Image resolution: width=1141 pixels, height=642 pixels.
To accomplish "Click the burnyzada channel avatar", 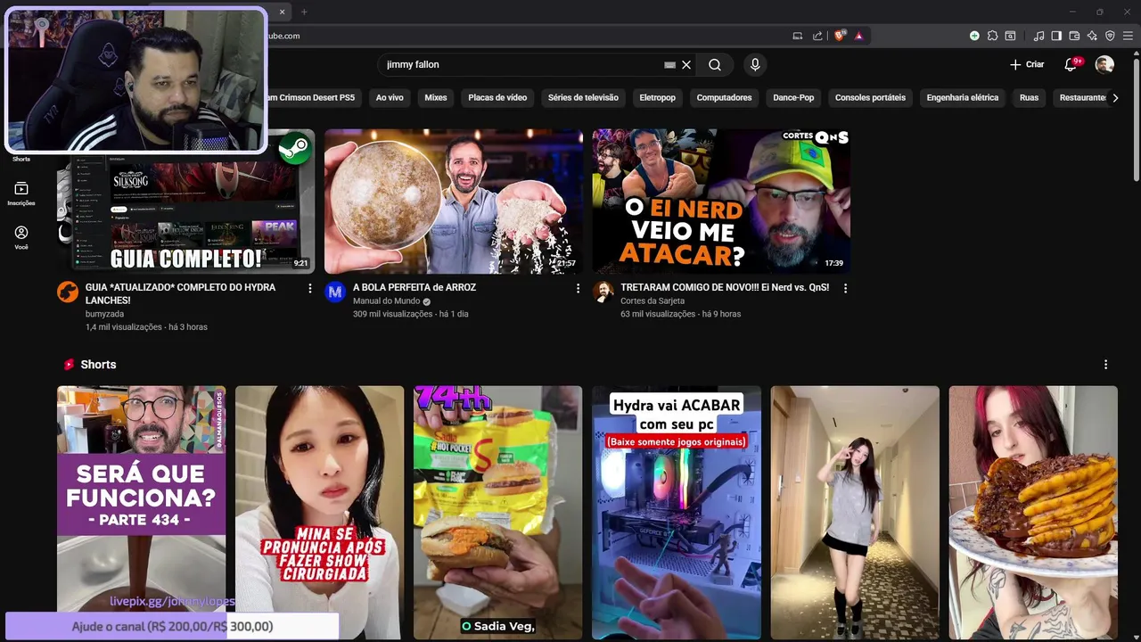I will tap(68, 292).
